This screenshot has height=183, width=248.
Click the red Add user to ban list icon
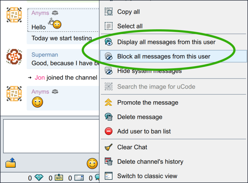tap(109, 131)
